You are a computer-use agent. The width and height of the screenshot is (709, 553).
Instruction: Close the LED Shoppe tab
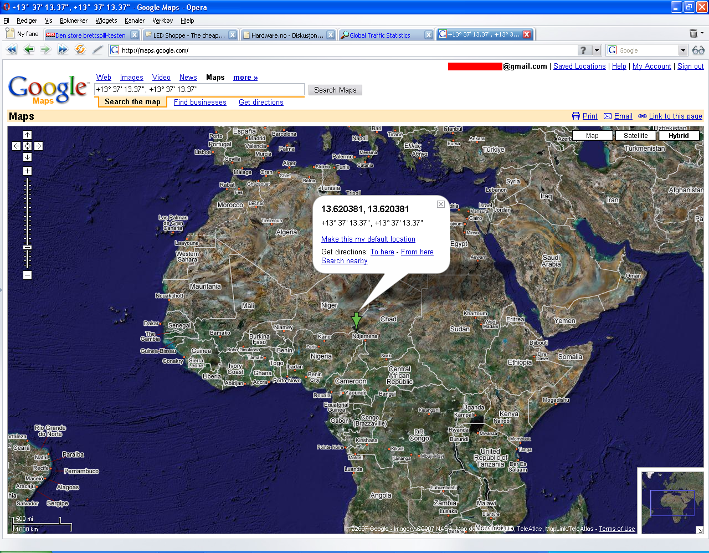click(233, 35)
